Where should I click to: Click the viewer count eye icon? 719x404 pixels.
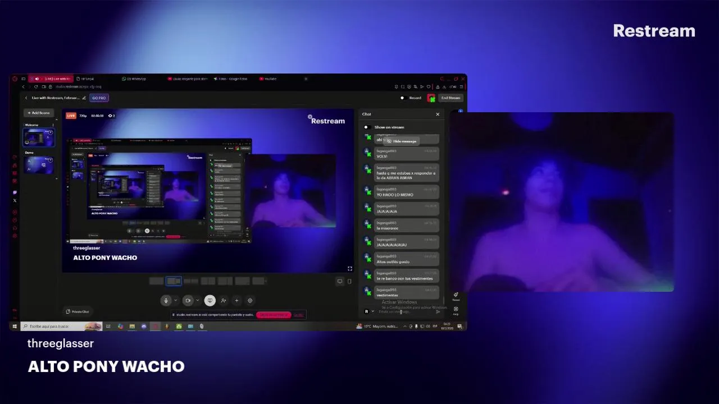pyautogui.click(x=110, y=116)
